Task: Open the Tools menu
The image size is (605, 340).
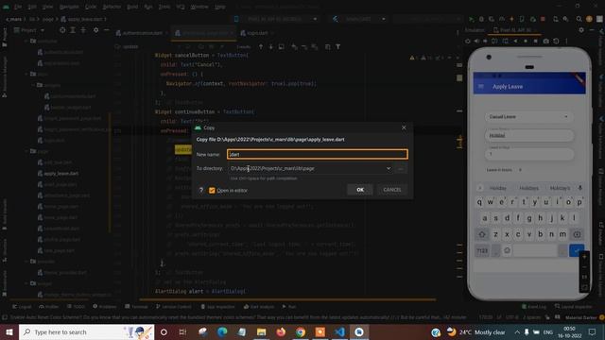Action: tap(164, 7)
